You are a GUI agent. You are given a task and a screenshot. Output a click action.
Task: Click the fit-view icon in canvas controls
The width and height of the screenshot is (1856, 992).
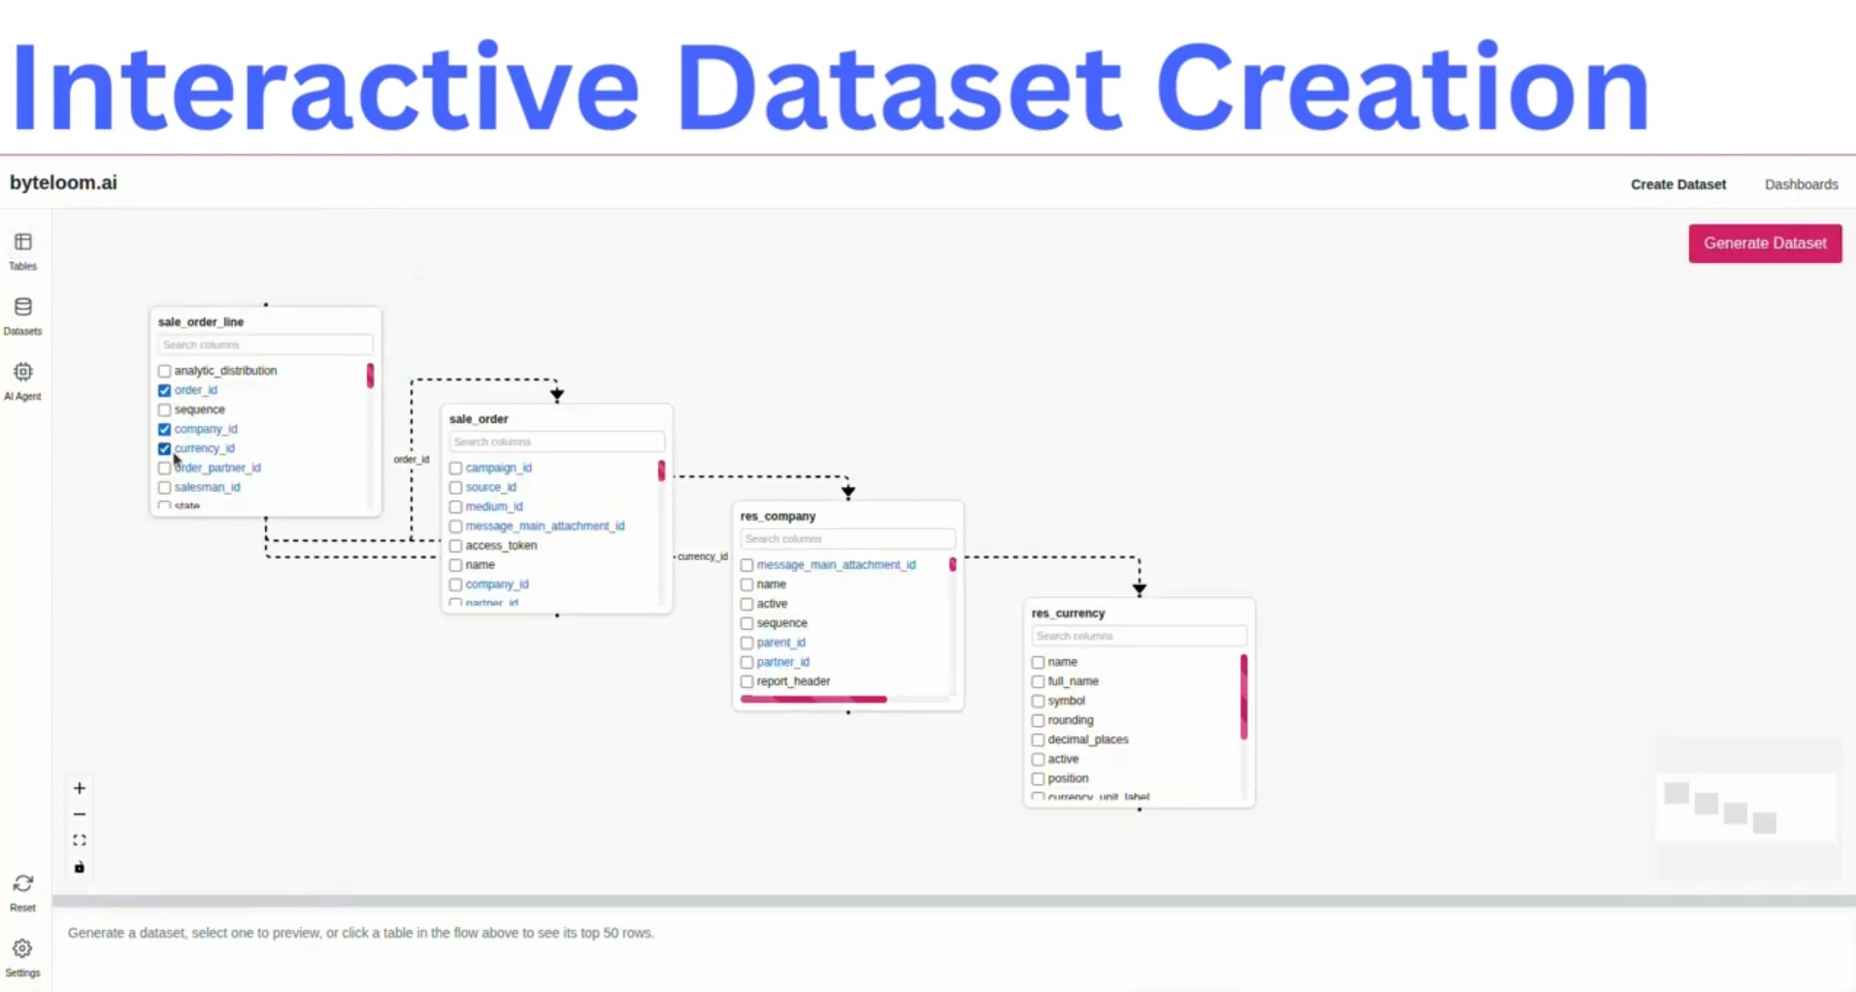pyautogui.click(x=79, y=840)
